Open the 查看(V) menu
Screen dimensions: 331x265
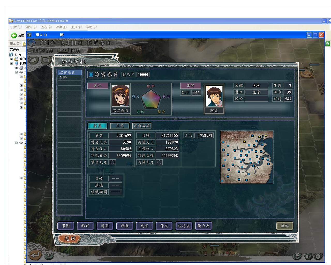(46, 27)
